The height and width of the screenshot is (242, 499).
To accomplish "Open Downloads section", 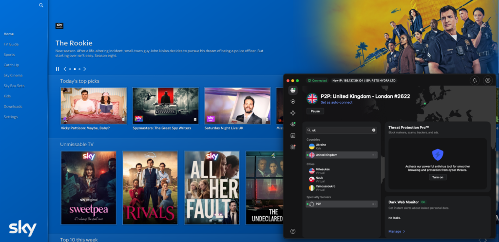I will point(13,107).
